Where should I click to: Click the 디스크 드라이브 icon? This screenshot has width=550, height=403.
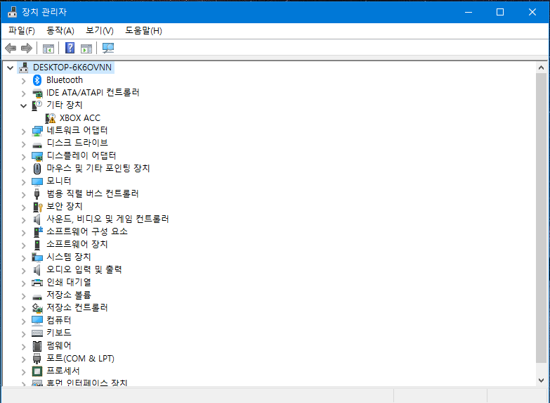(37, 144)
